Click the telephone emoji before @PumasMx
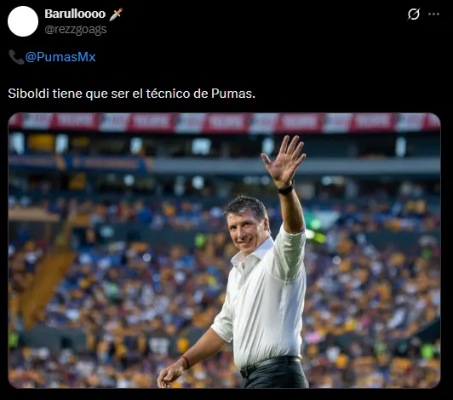453x400 pixels. pyautogui.click(x=16, y=57)
